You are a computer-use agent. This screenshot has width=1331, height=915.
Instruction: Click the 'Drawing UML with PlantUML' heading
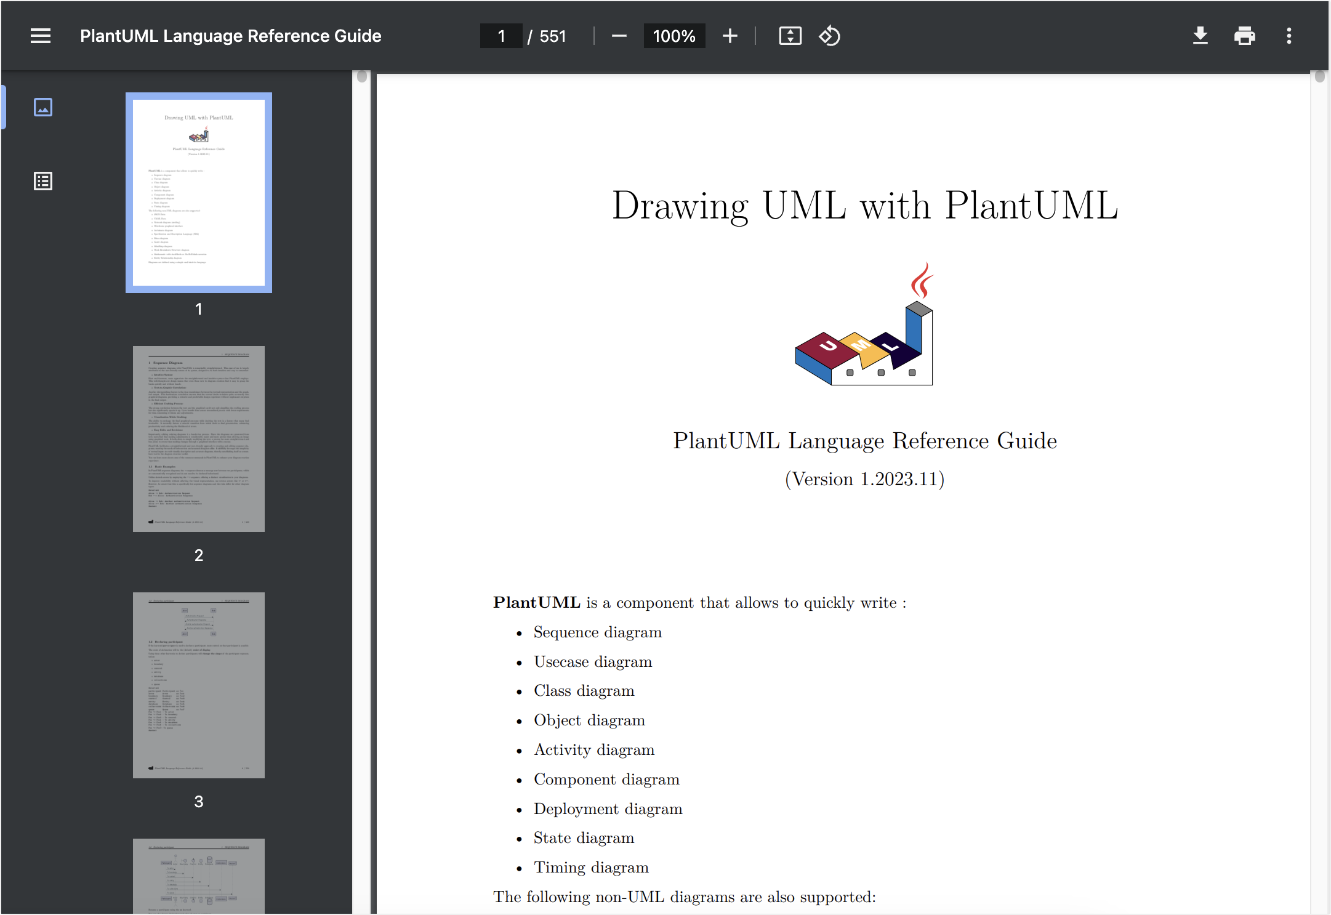tap(864, 206)
